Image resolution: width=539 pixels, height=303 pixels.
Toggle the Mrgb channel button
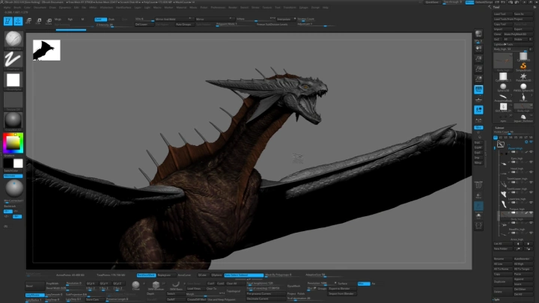pos(58,19)
